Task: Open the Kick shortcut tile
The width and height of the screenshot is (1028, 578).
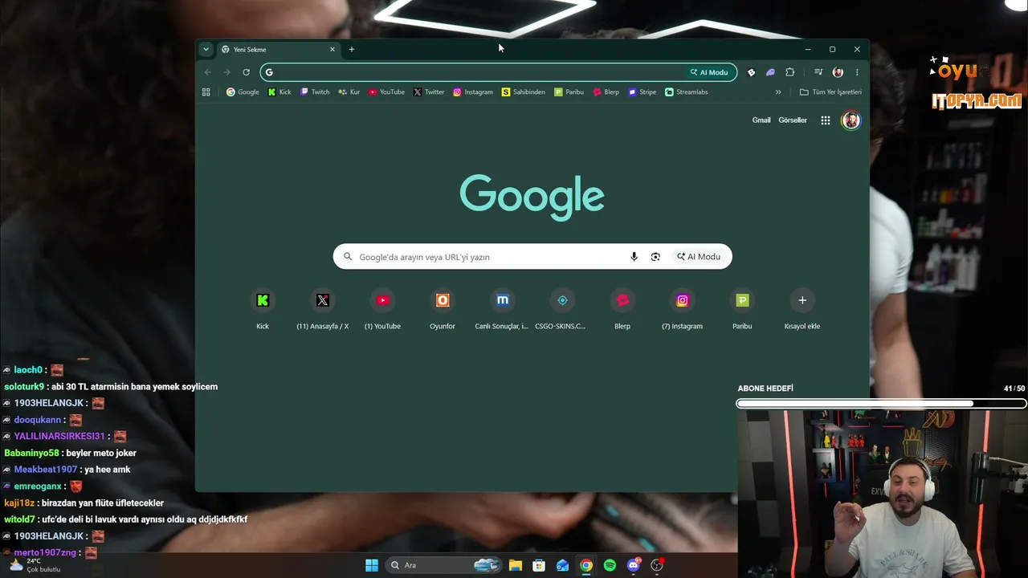Action: click(263, 309)
